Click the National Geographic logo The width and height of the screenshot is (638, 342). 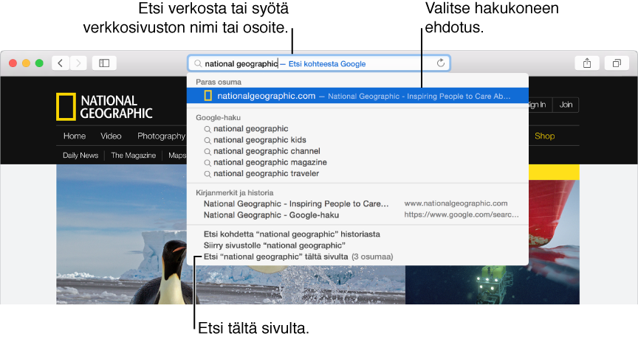pyautogui.click(x=104, y=107)
